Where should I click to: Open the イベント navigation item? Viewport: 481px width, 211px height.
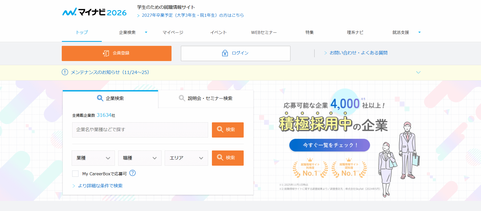click(x=218, y=32)
